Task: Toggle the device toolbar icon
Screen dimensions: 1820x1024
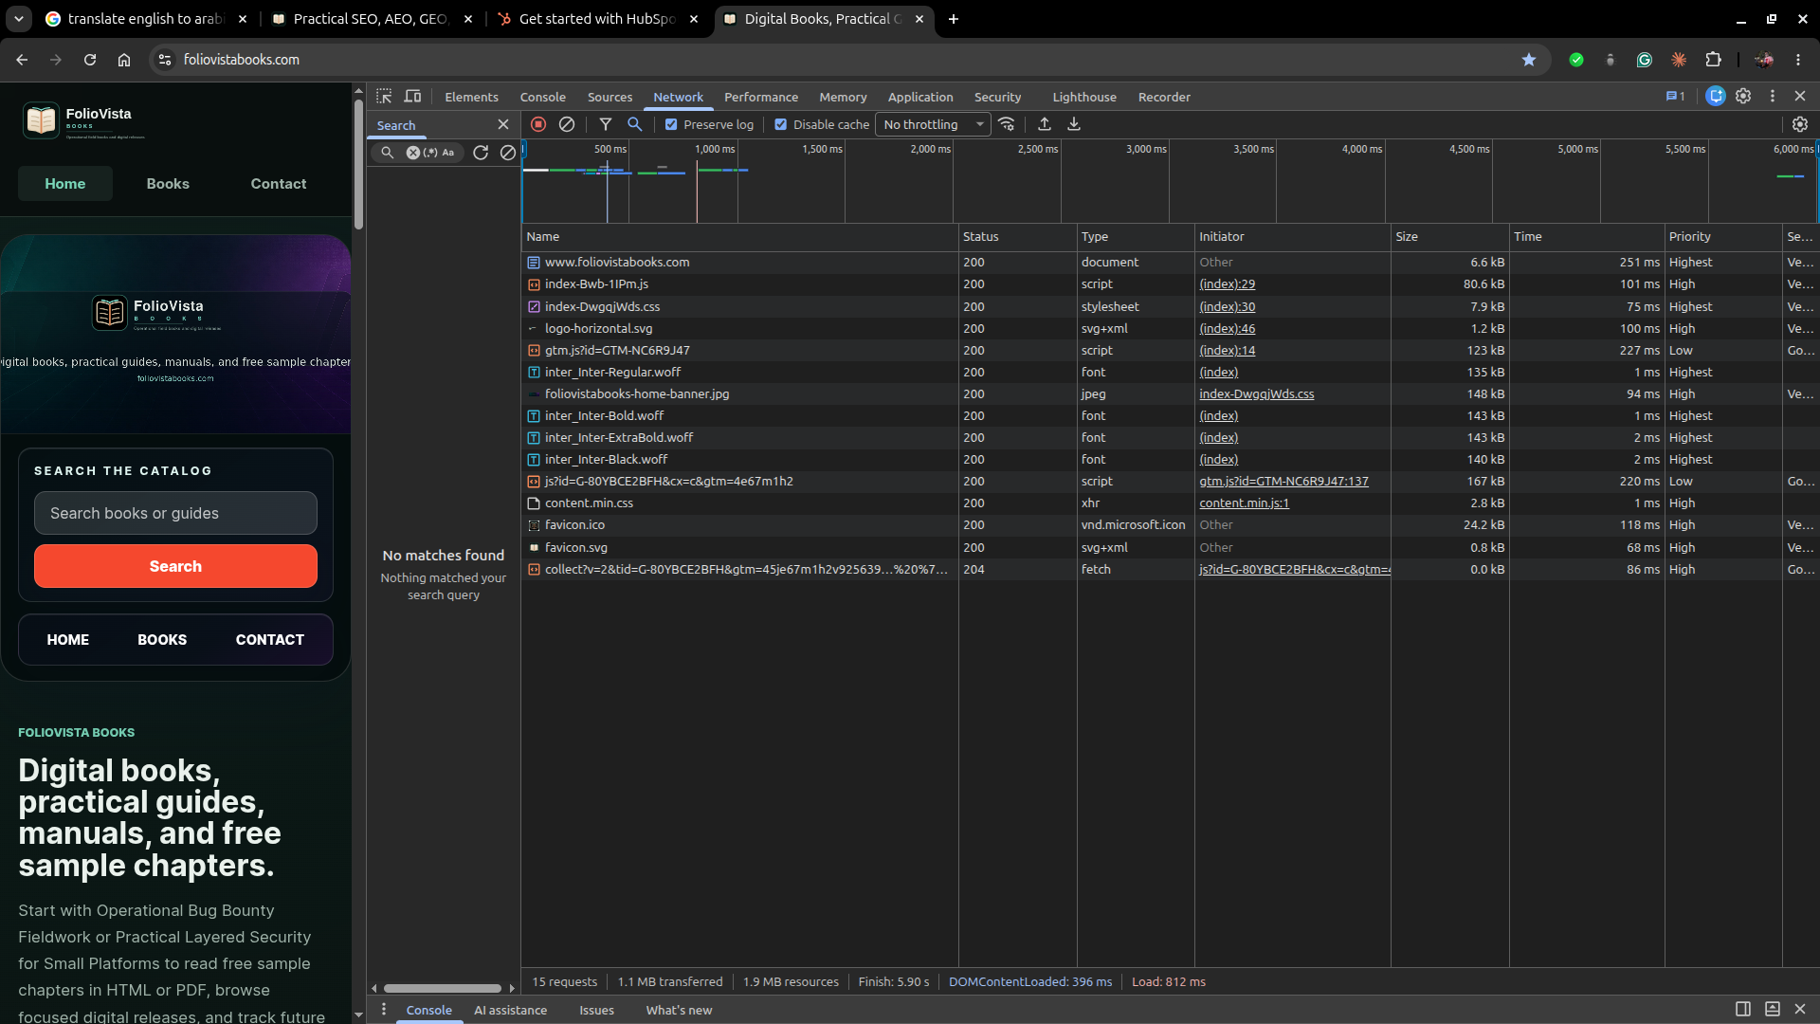Action: tap(413, 97)
